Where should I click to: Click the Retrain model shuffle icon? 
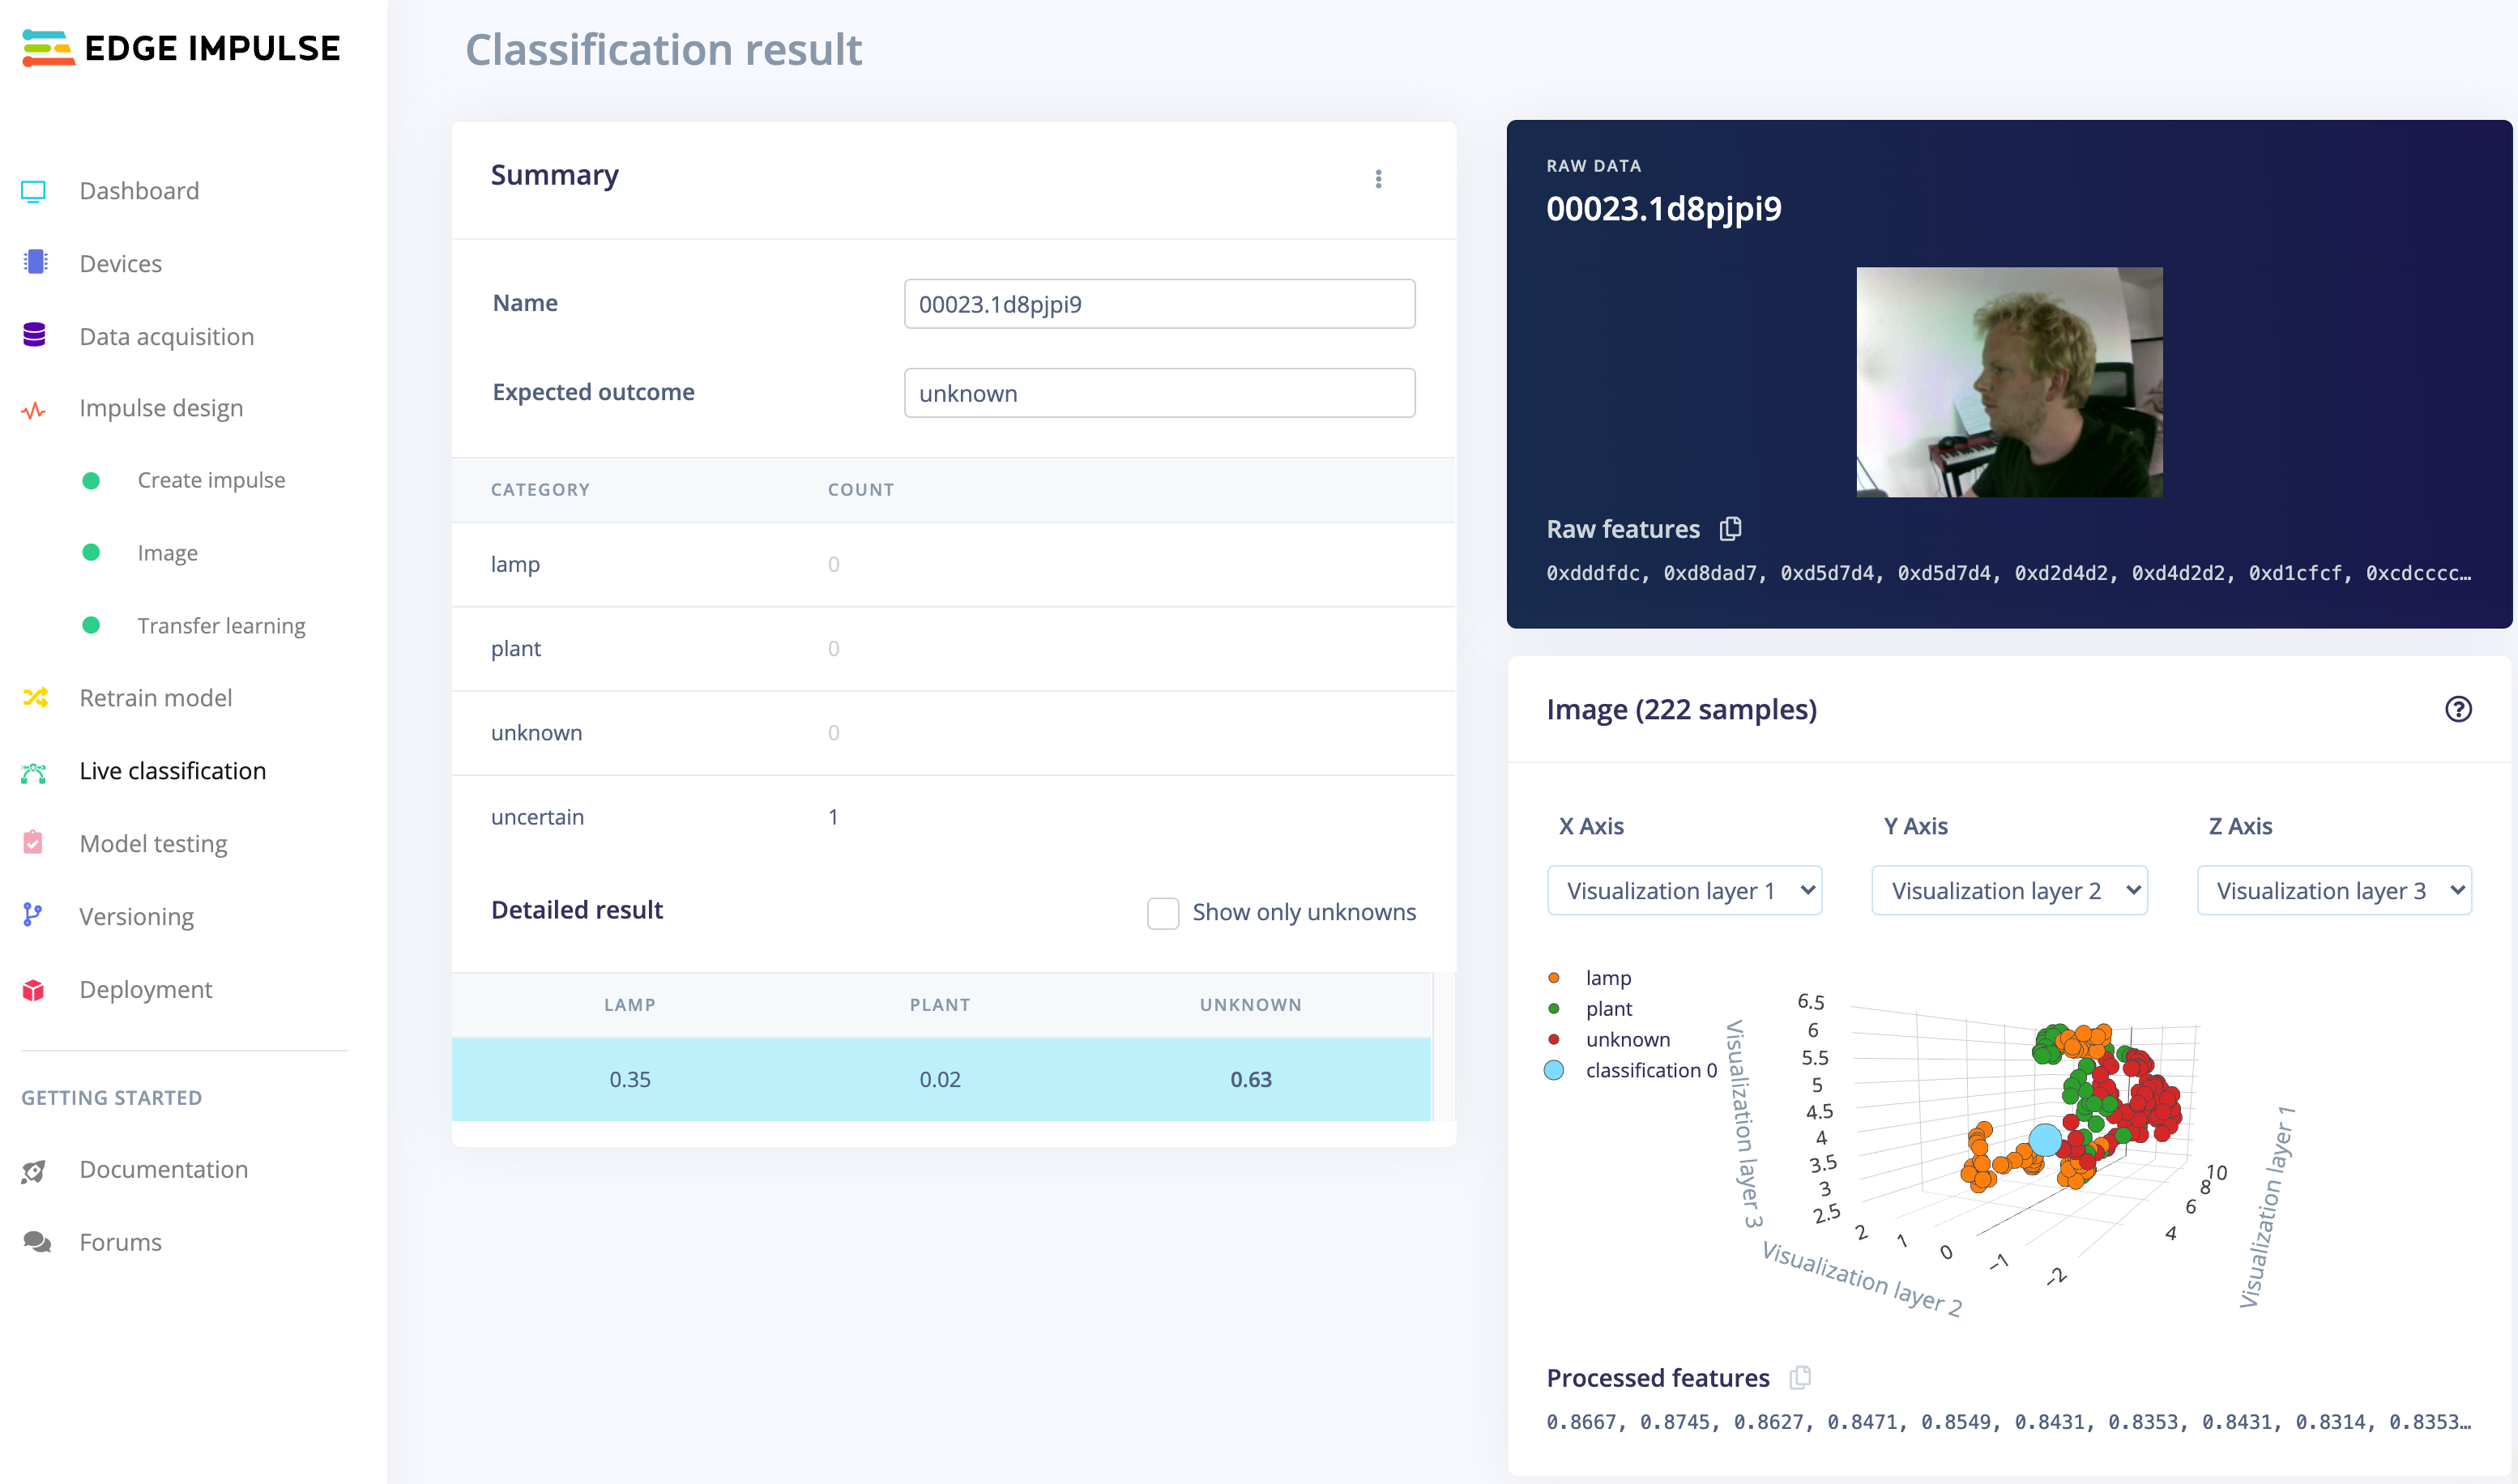35,697
